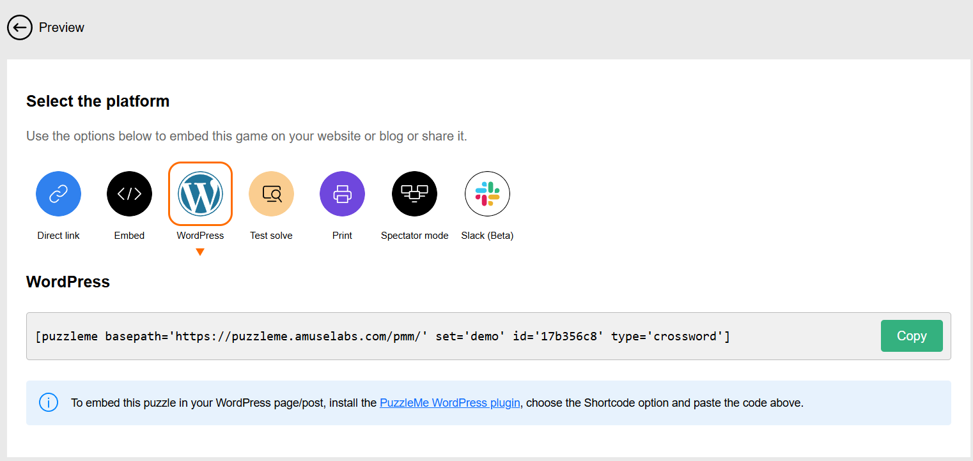
Task: Click the 'Embed' label text
Action: [129, 236]
